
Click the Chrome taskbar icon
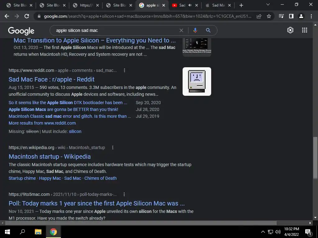click(53, 232)
